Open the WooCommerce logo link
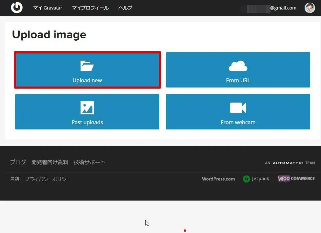 tap(296, 179)
